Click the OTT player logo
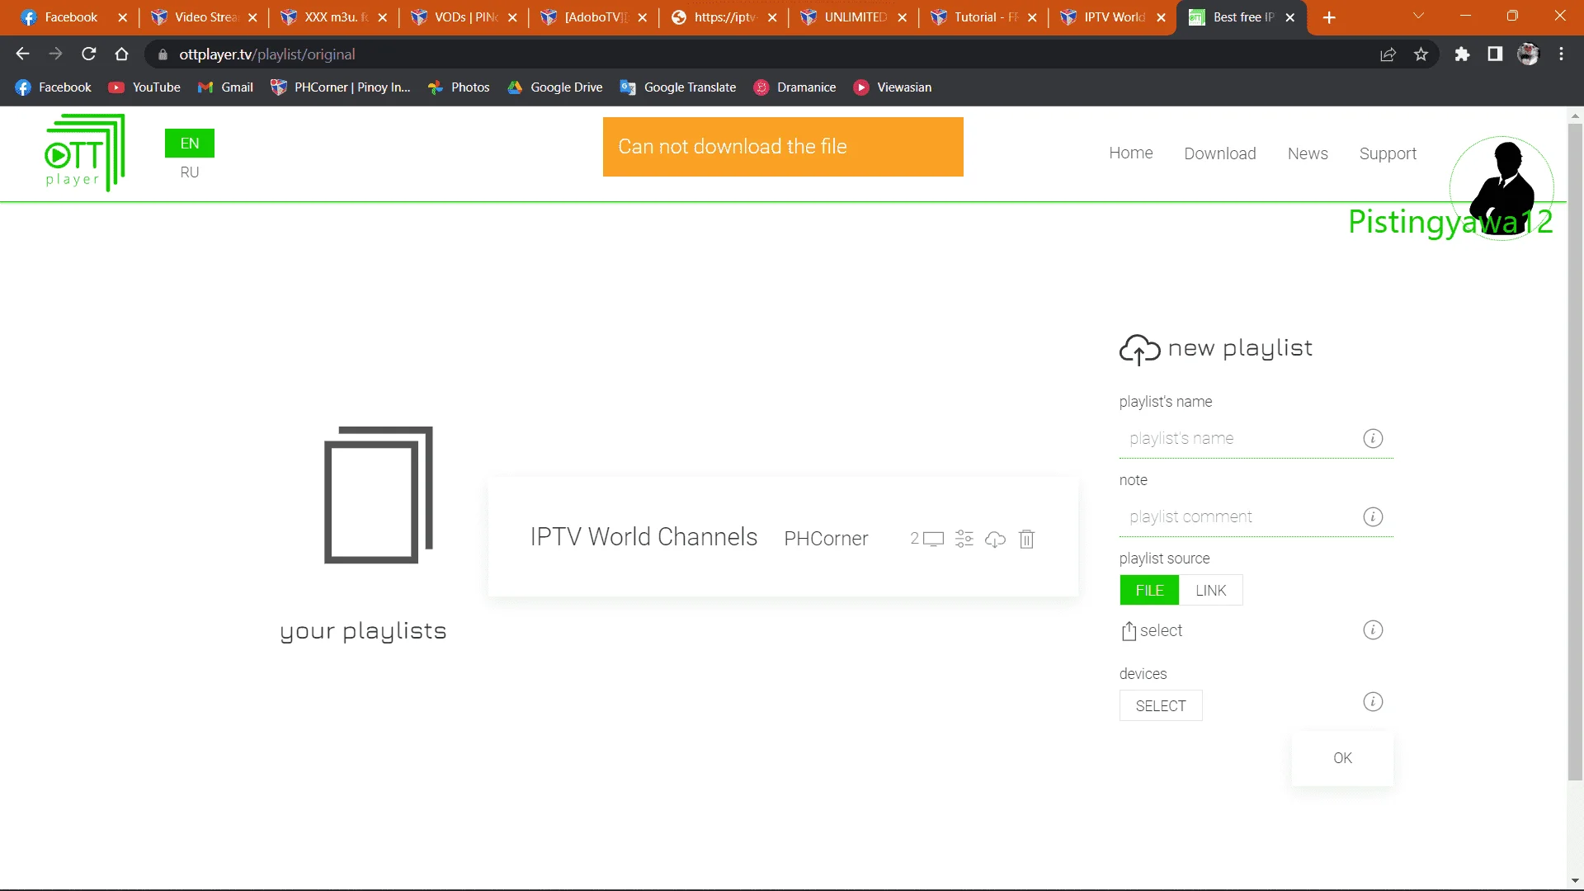Image resolution: width=1584 pixels, height=891 pixels. coord(84,153)
